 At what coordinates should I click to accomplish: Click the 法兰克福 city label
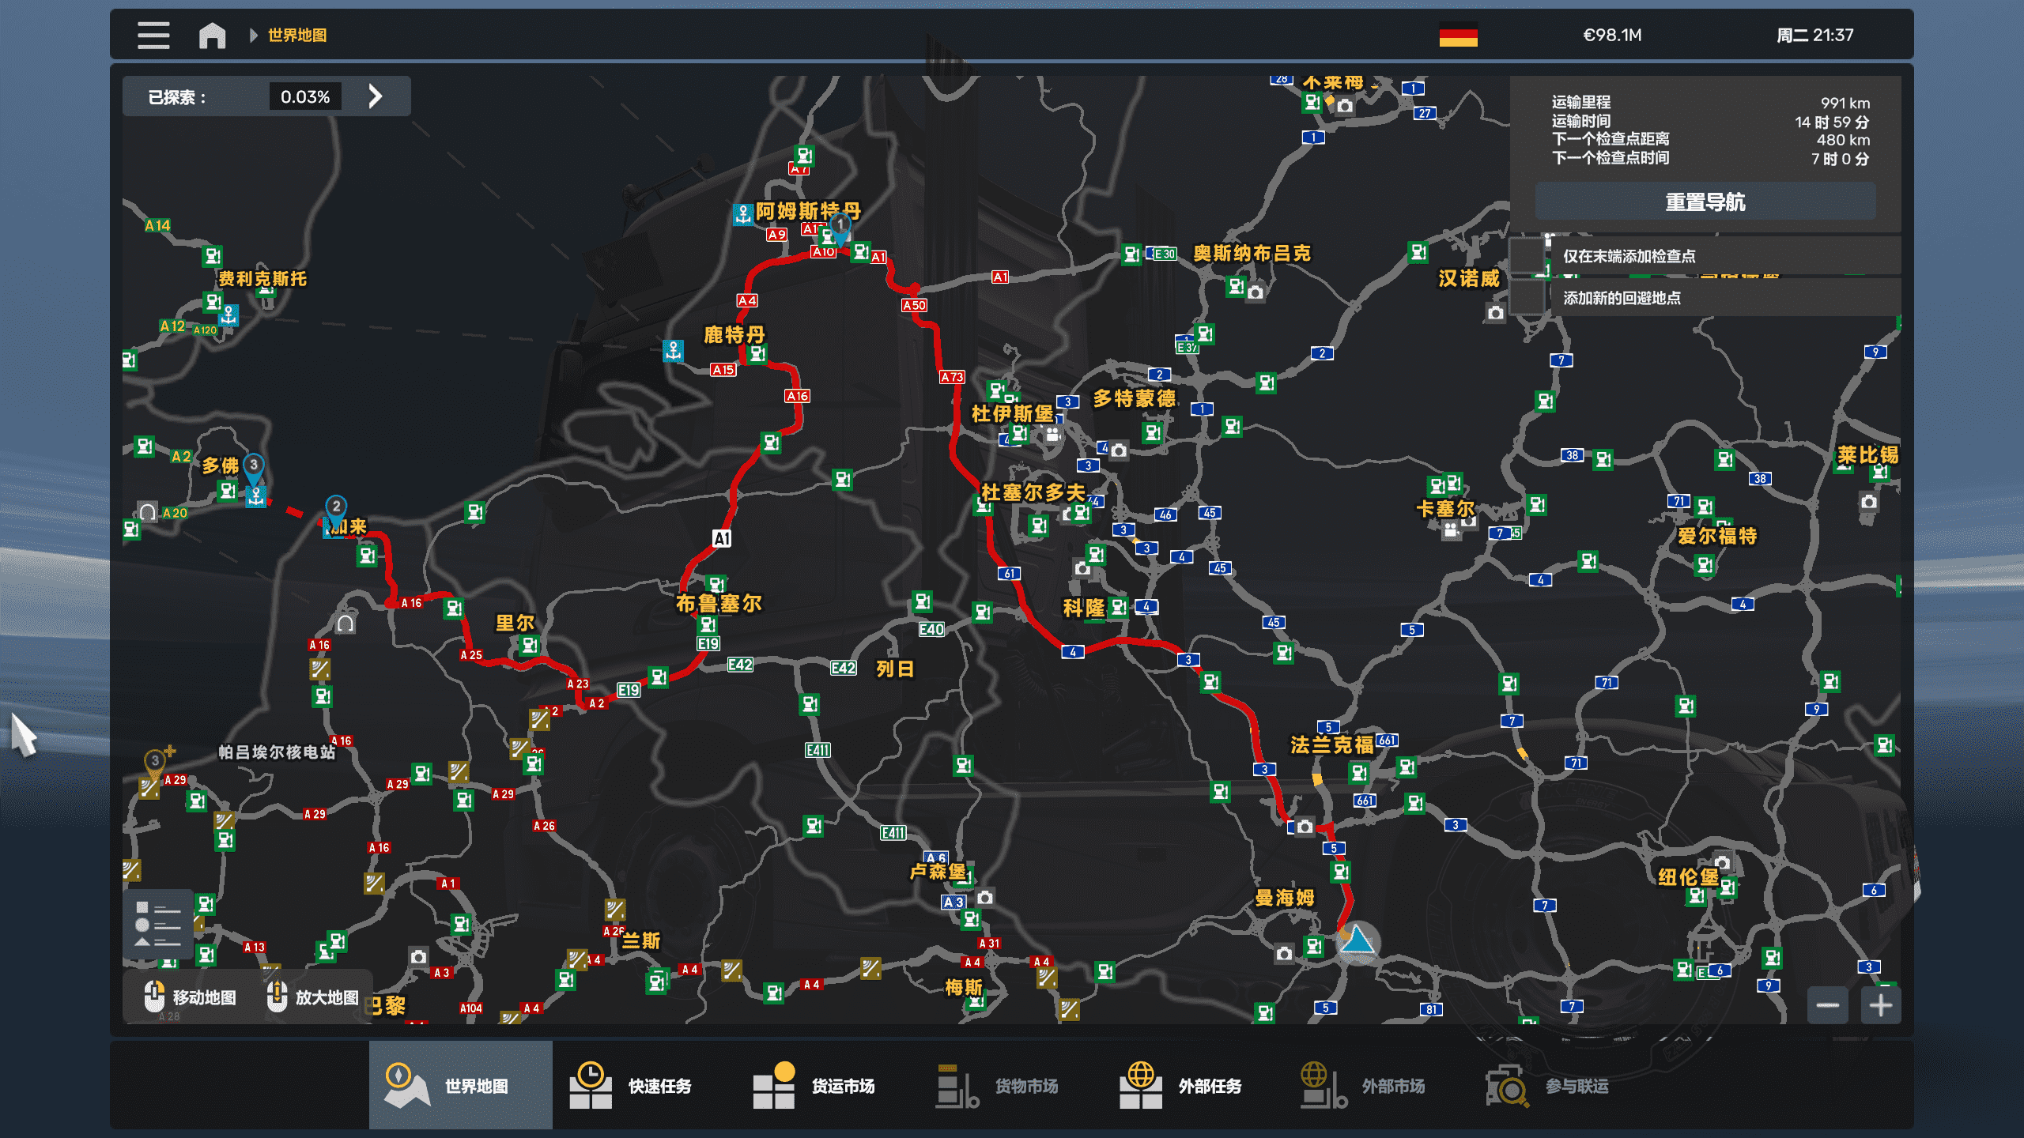tap(1332, 744)
